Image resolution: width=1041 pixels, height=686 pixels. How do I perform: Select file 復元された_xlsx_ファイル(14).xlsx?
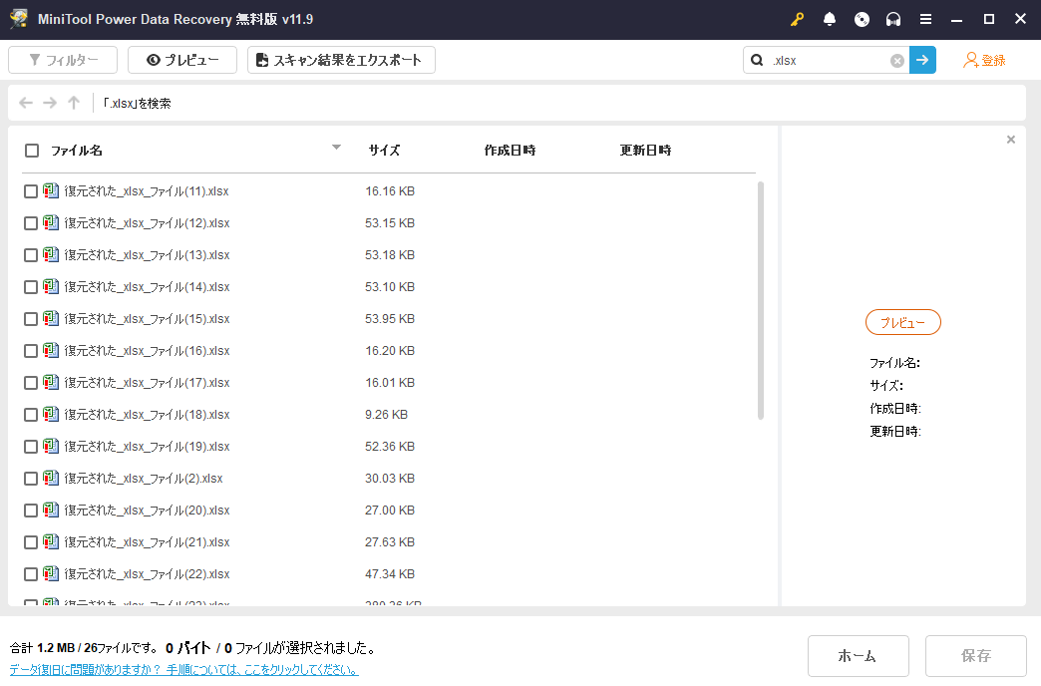pos(147,287)
